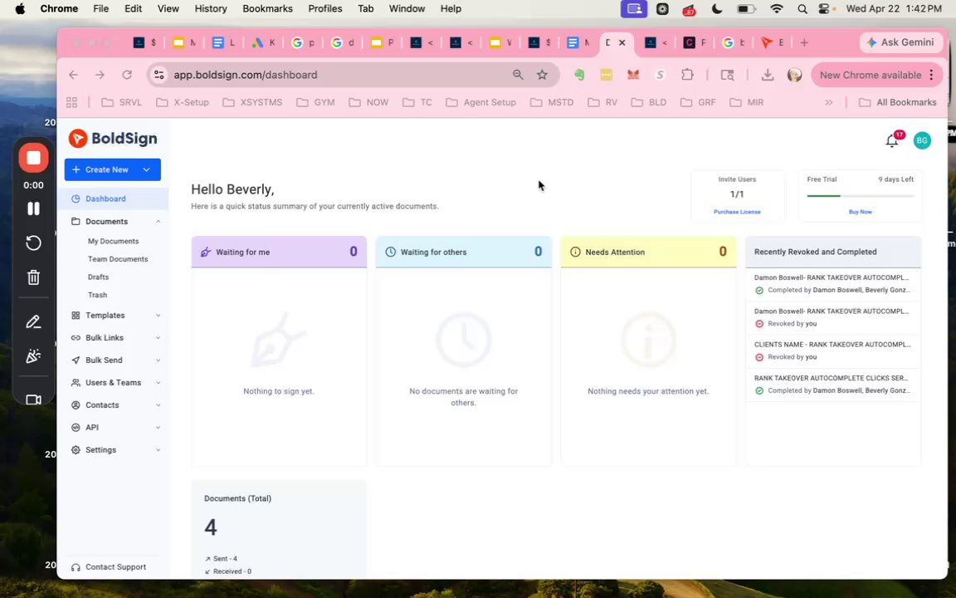
Task: Expand the Bulk Send chevron
Action: coord(158,360)
